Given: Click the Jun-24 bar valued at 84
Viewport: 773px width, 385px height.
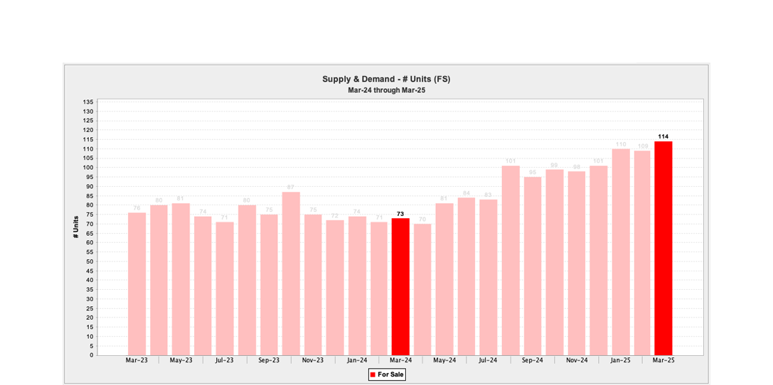Looking at the screenshot, I should tap(467, 276).
